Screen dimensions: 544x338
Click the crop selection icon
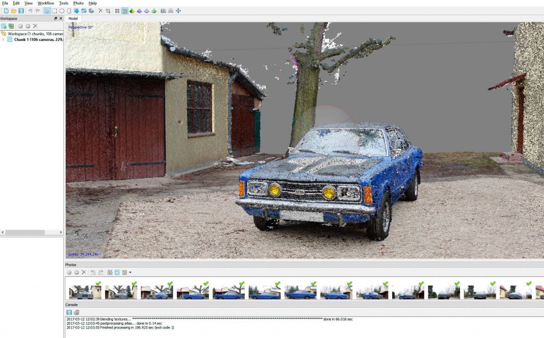click(x=108, y=11)
